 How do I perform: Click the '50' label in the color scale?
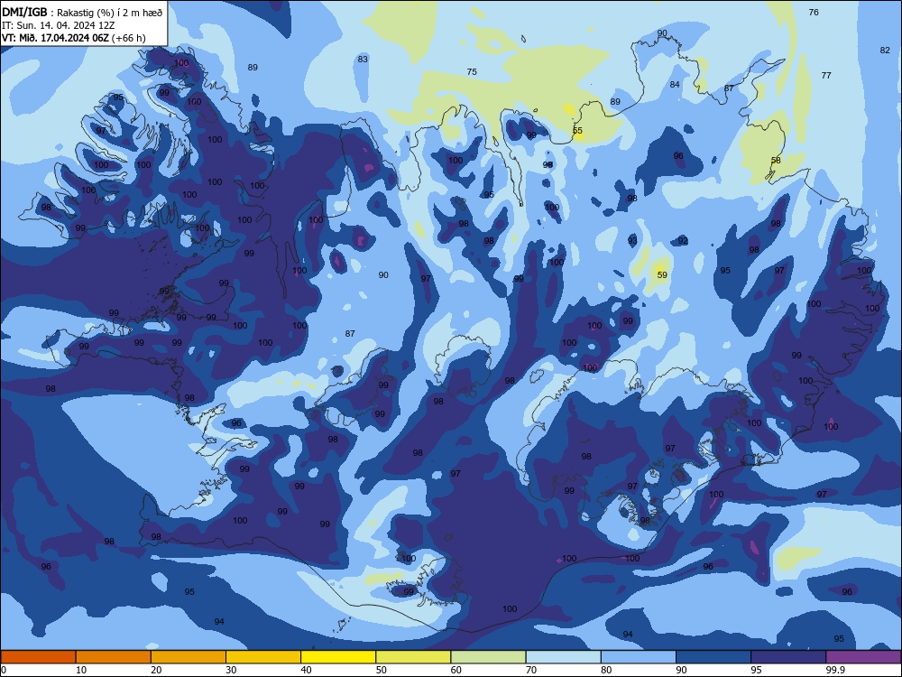tap(382, 670)
